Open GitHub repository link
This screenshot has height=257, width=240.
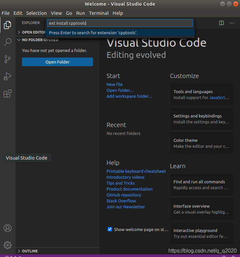pos(124,195)
